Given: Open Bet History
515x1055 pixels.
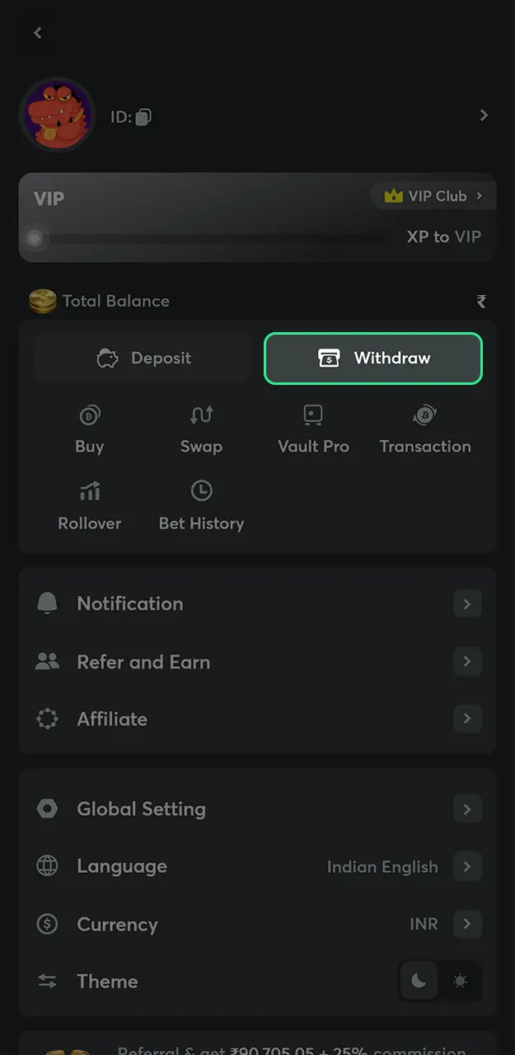Looking at the screenshot, I should tap(201, 507).
